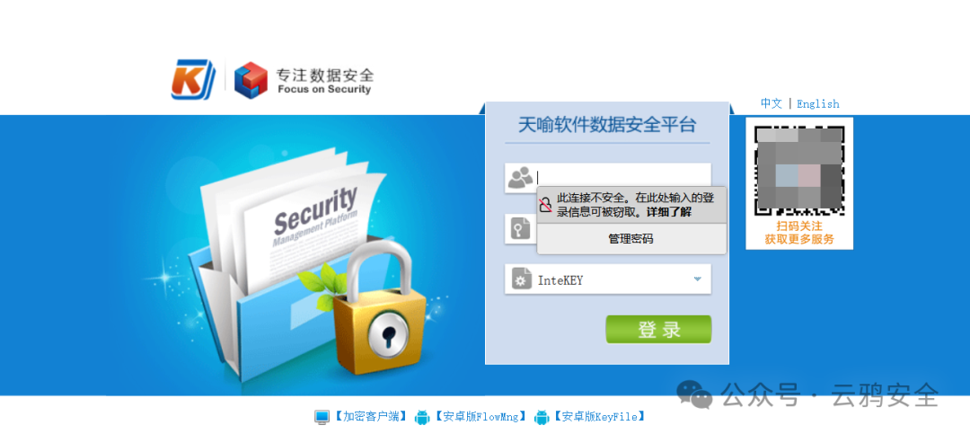Click the green 登录 login button
The width and height of the screenshot is (970, 434).
coord(658,330)
